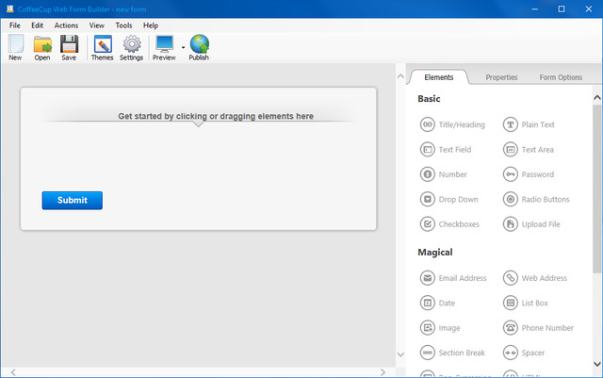Screen dimensions: 603x378
Task: Add a Text Field element
Action: tap(448, 150)
